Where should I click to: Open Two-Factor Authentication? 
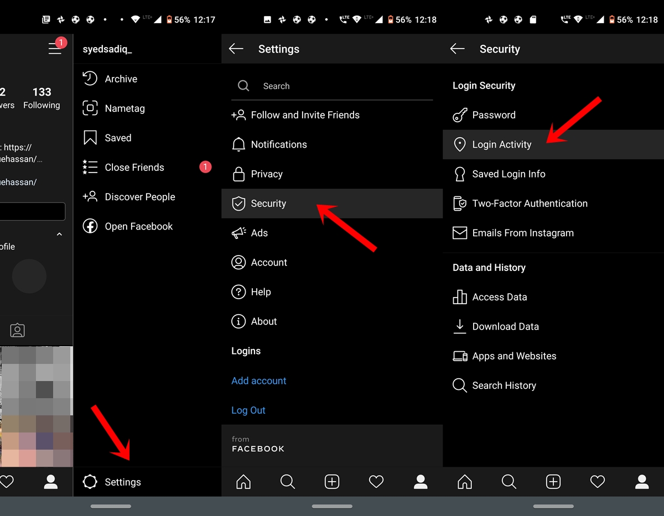pos(530,204)
